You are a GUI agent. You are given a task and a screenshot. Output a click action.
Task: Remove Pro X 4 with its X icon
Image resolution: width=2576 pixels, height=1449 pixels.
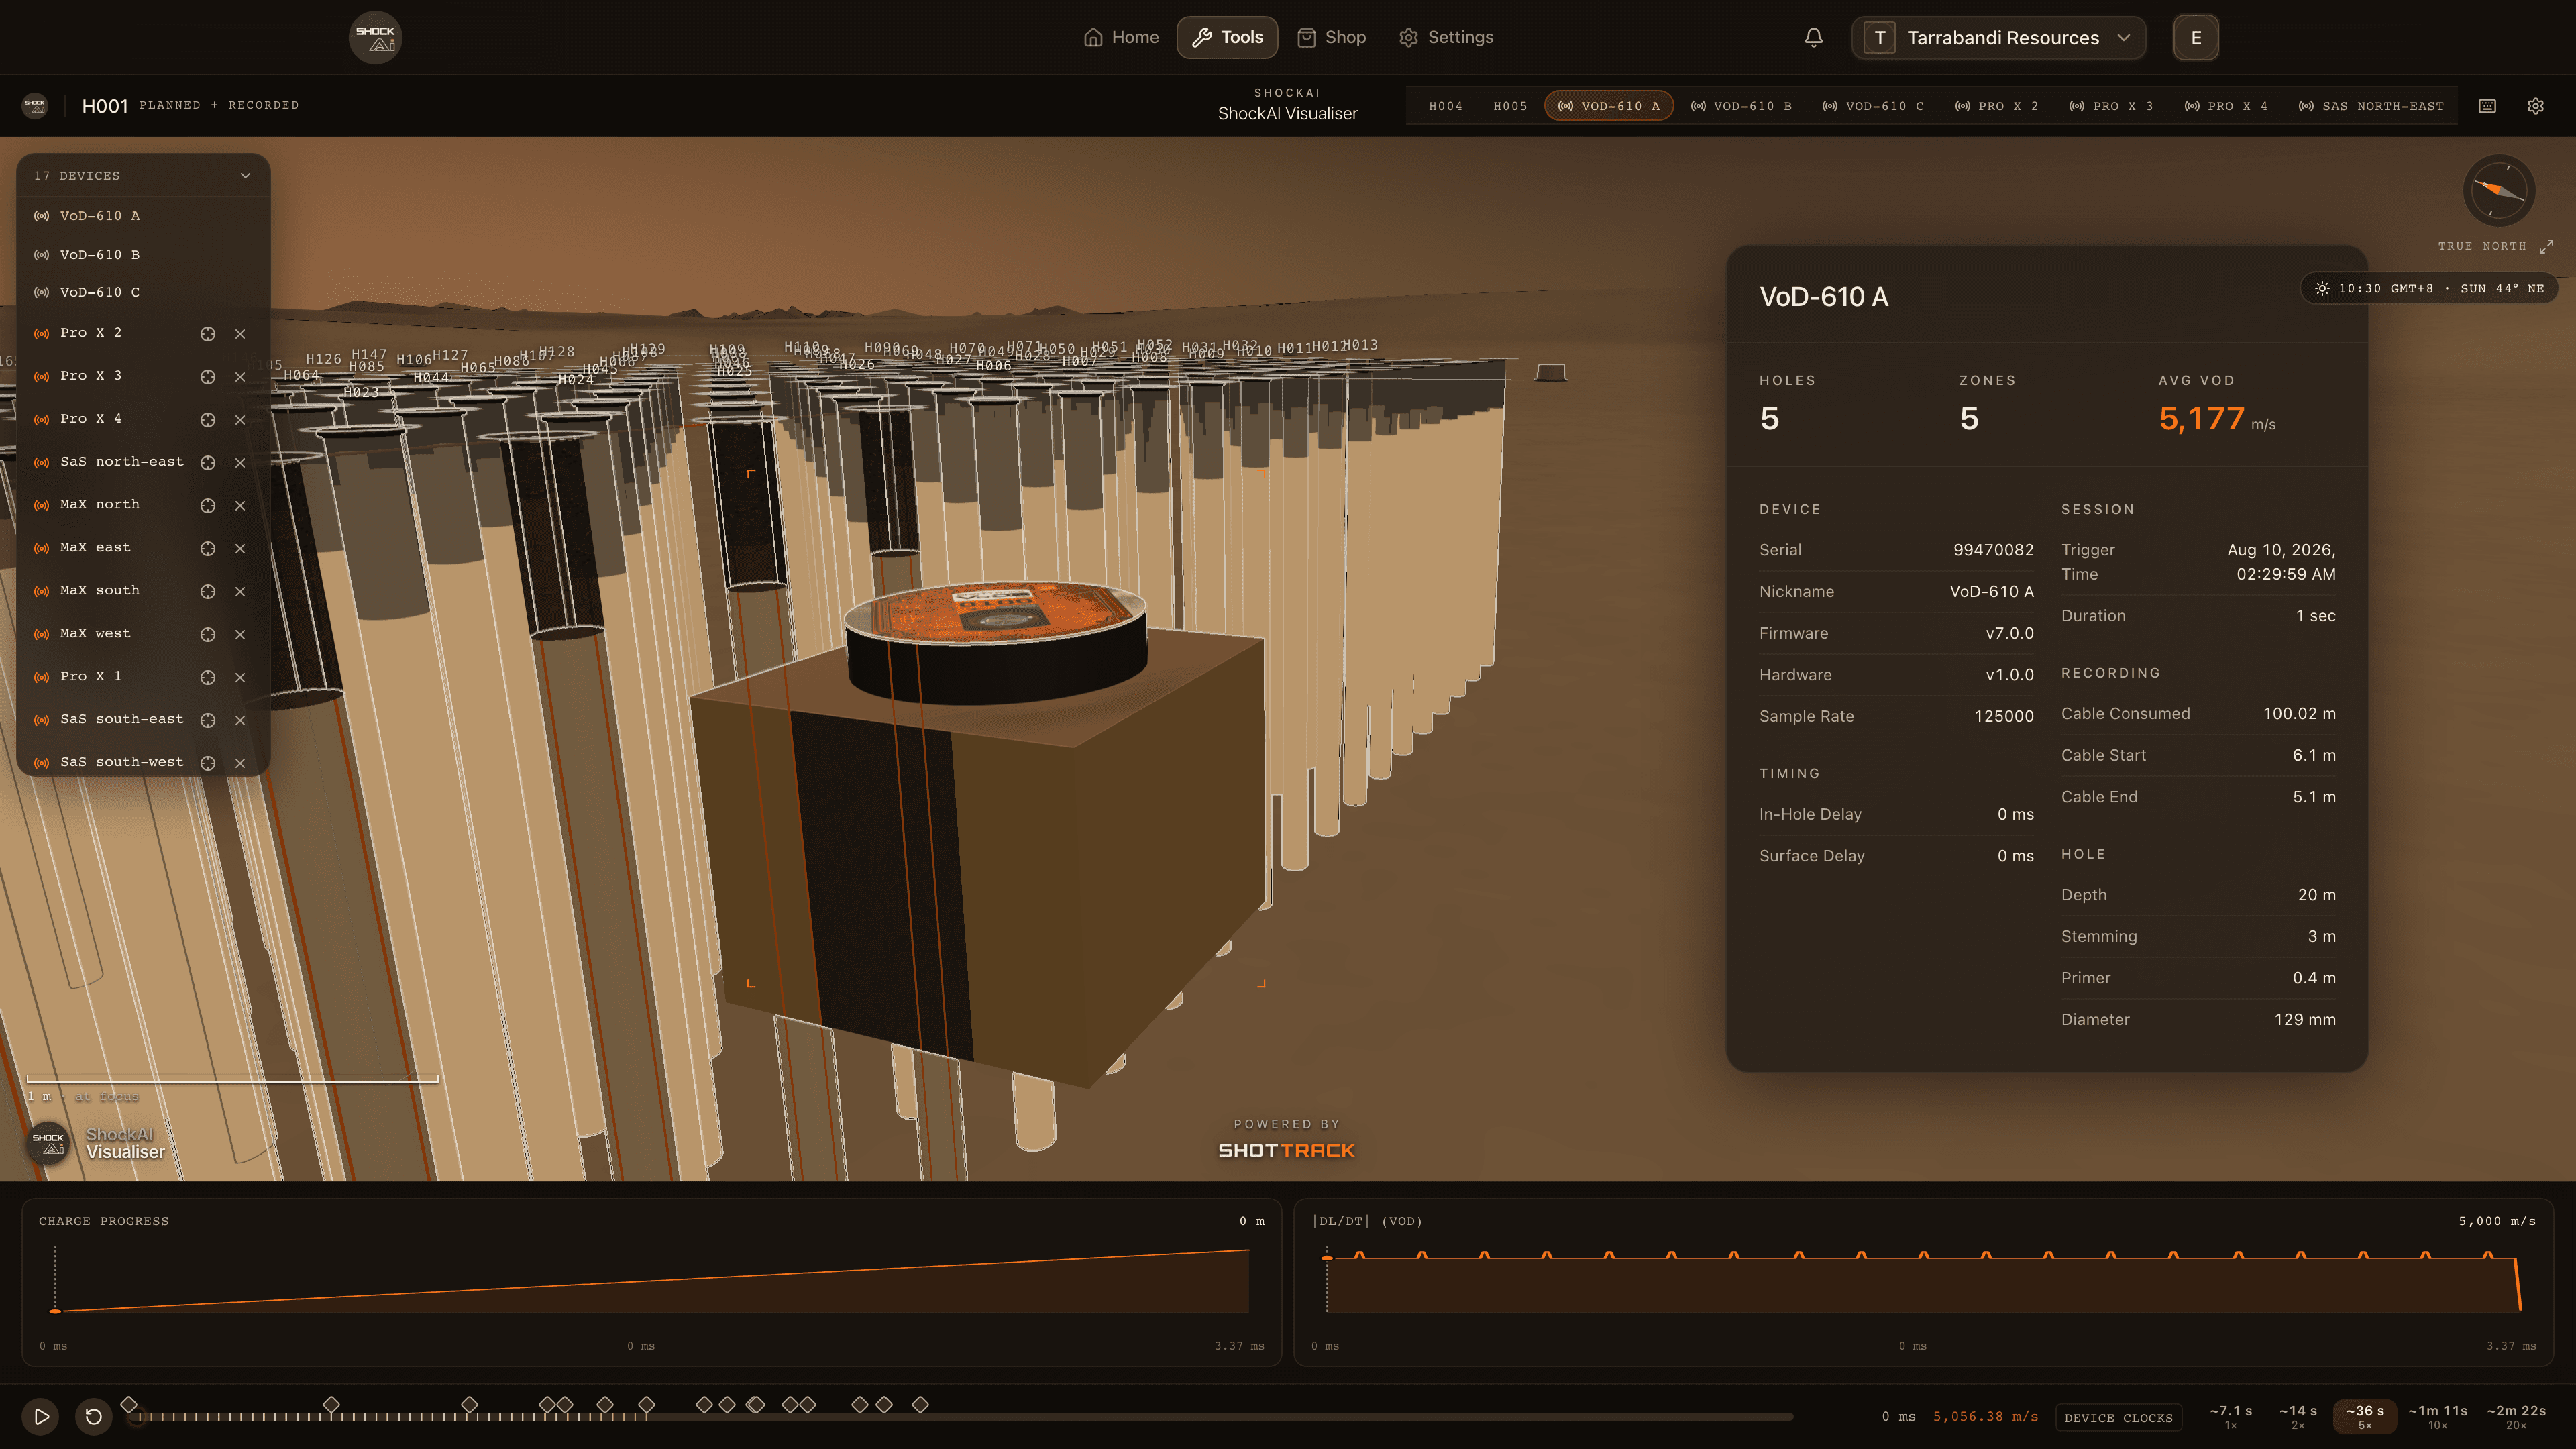pos(240,420)
